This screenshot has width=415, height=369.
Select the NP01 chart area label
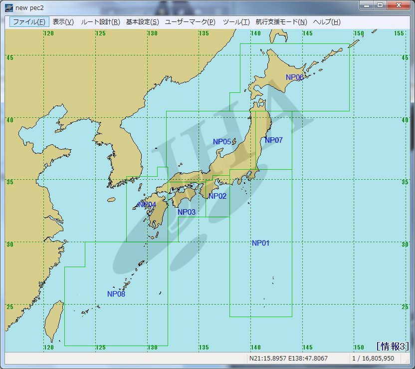pyautogui.click(x=260, y=243)
